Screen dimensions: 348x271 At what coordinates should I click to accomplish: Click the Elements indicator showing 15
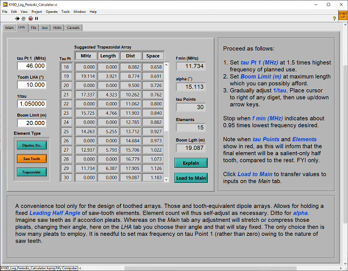tap(191, 127)
